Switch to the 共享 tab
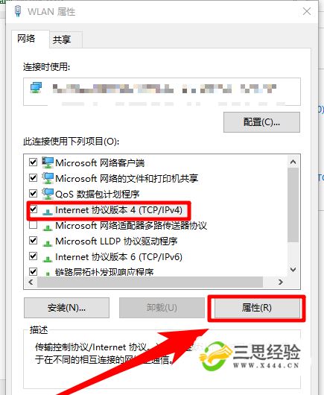Viewport: 324px width, 395px height. coord(62,39)
